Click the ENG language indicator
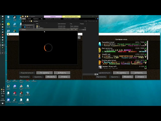Image resolution: width=161 pixels, height=121 pixels. click(3, 96)
